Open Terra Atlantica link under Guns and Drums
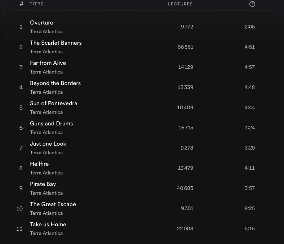 [x=46, y=133]
